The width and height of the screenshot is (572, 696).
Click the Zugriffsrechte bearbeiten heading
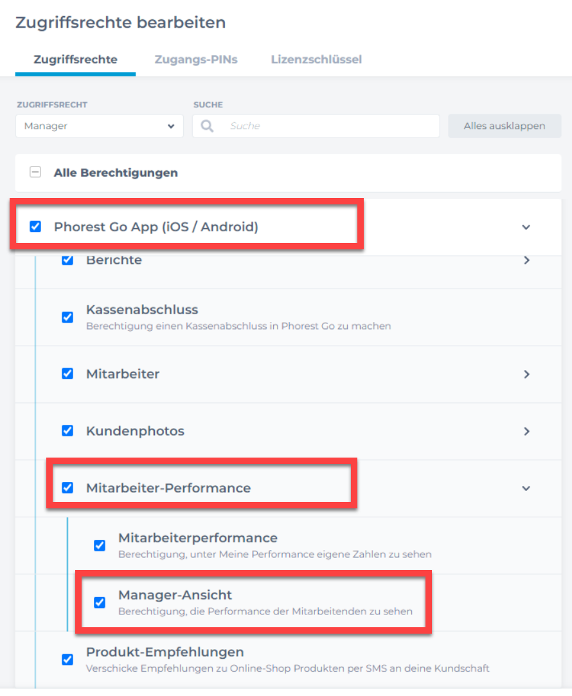[121, 22]
